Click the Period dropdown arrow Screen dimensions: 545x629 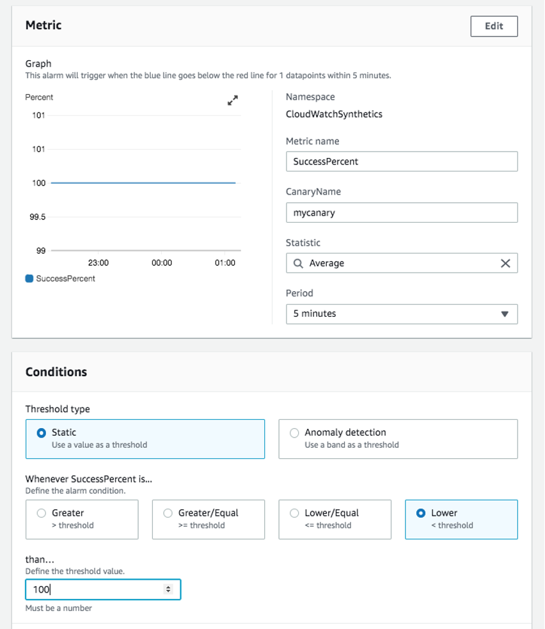coord(504,314)
